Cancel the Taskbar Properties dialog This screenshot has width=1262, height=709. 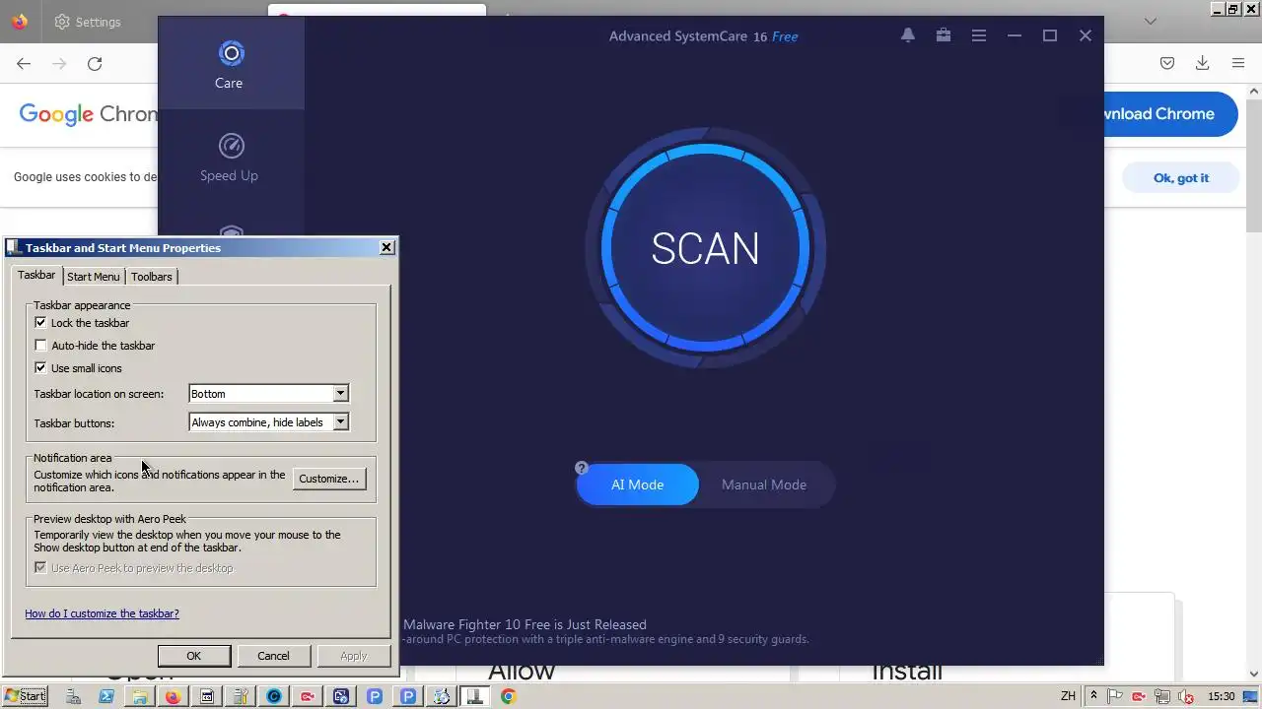point(273,656)
